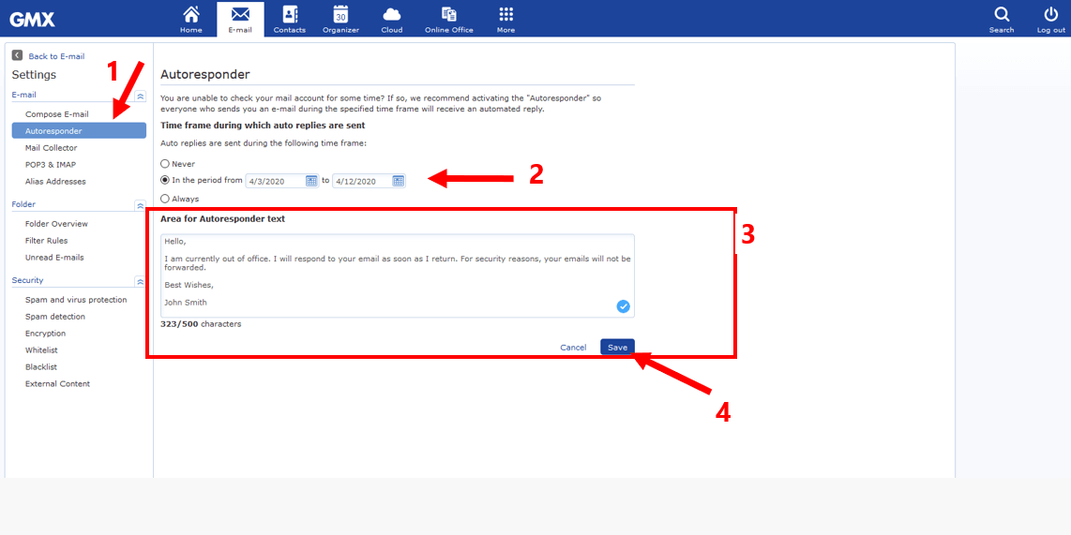Click the 'E-mail' section heading in sidebar

[x=23, y=95]
